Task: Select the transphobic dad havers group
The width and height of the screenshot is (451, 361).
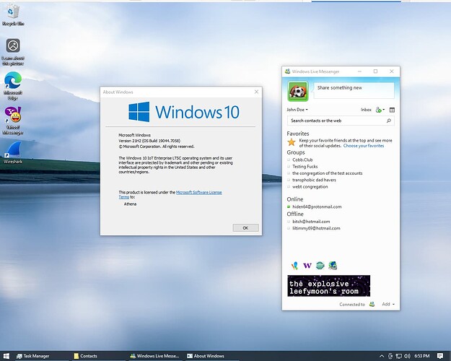Action: click(314, 180)
